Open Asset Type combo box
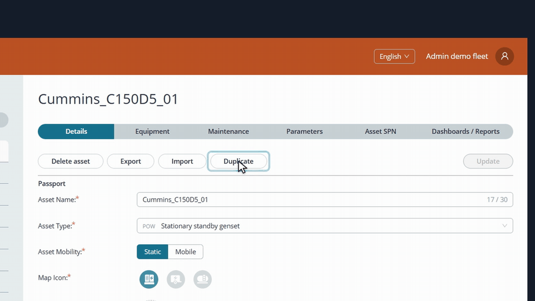Image resolution: width=535 pixels, height=301 pixels. pos(325,226)
